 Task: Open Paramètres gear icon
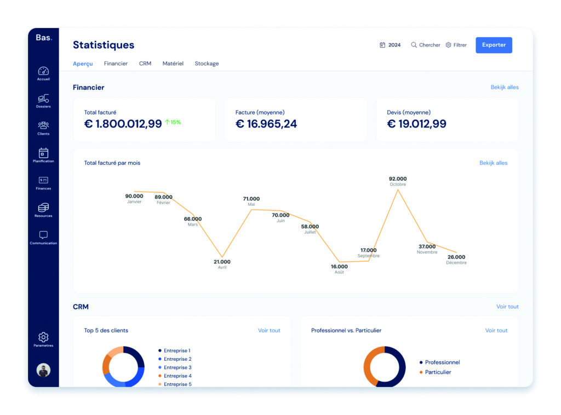click(x=43, y=337)
